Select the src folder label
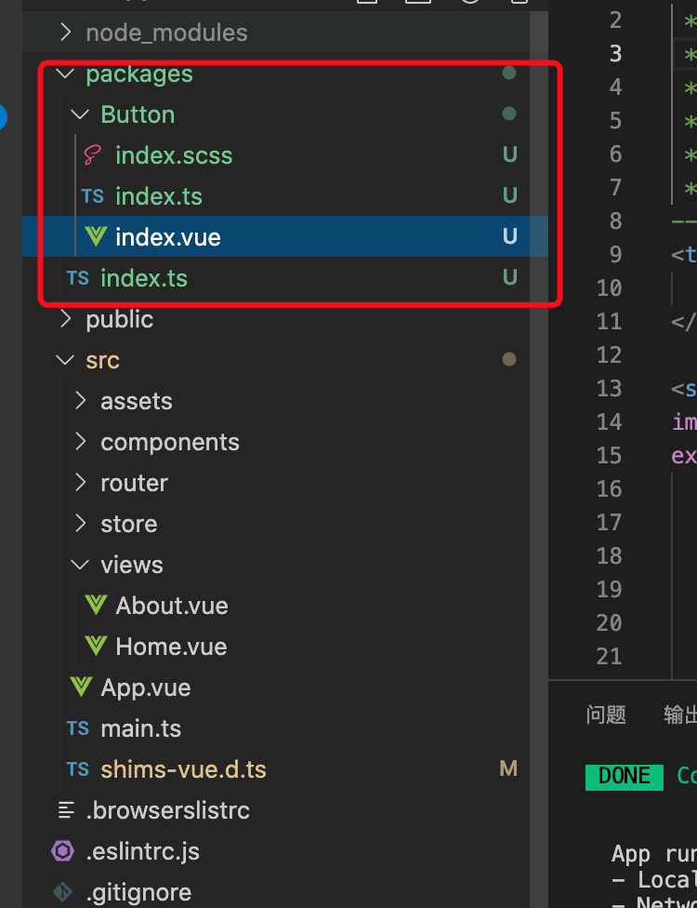 (103, 360)
